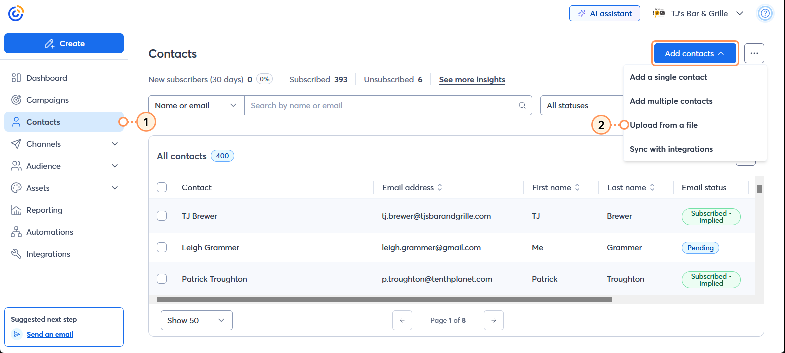The height and width of the screenshot is (353, 785).
Task: Click the Leigh Grammer contact name
Action: tap(210, 247)
